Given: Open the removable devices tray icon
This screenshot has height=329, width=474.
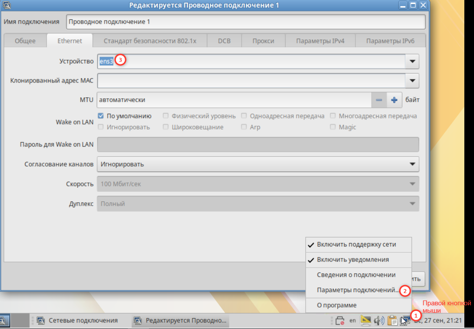Looking at the screenshot, I should click(340, 320).
